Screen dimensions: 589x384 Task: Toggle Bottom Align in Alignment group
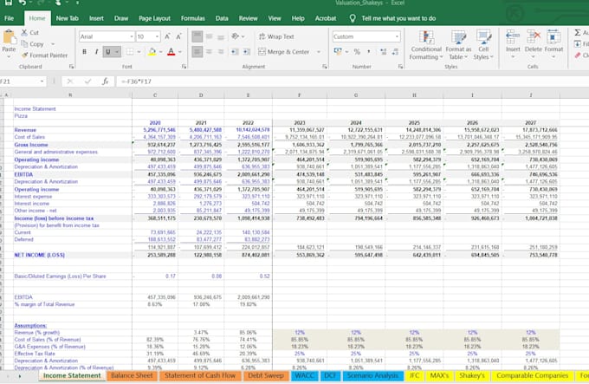point(221,36)
